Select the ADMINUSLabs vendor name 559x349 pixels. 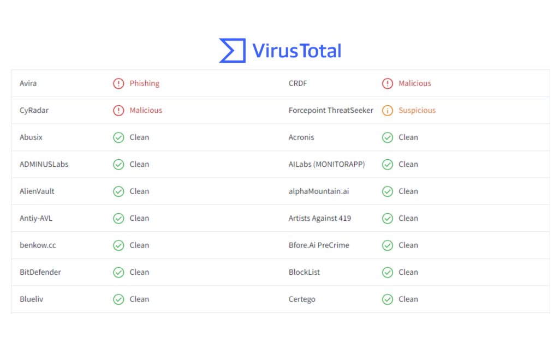44,165
